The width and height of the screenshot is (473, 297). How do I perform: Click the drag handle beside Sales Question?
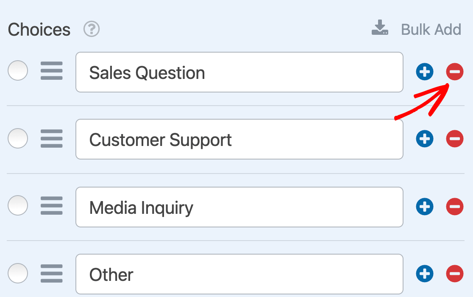52,71
